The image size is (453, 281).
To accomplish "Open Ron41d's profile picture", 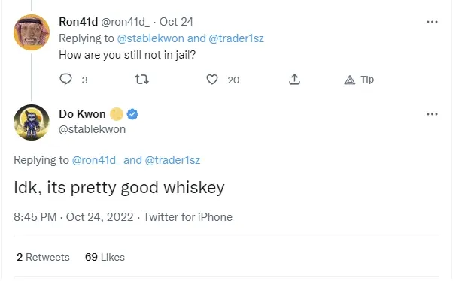I will click(x=32, y=32).
